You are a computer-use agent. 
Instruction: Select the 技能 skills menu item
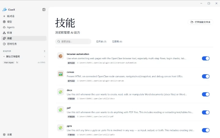click(x=24, y=38)
